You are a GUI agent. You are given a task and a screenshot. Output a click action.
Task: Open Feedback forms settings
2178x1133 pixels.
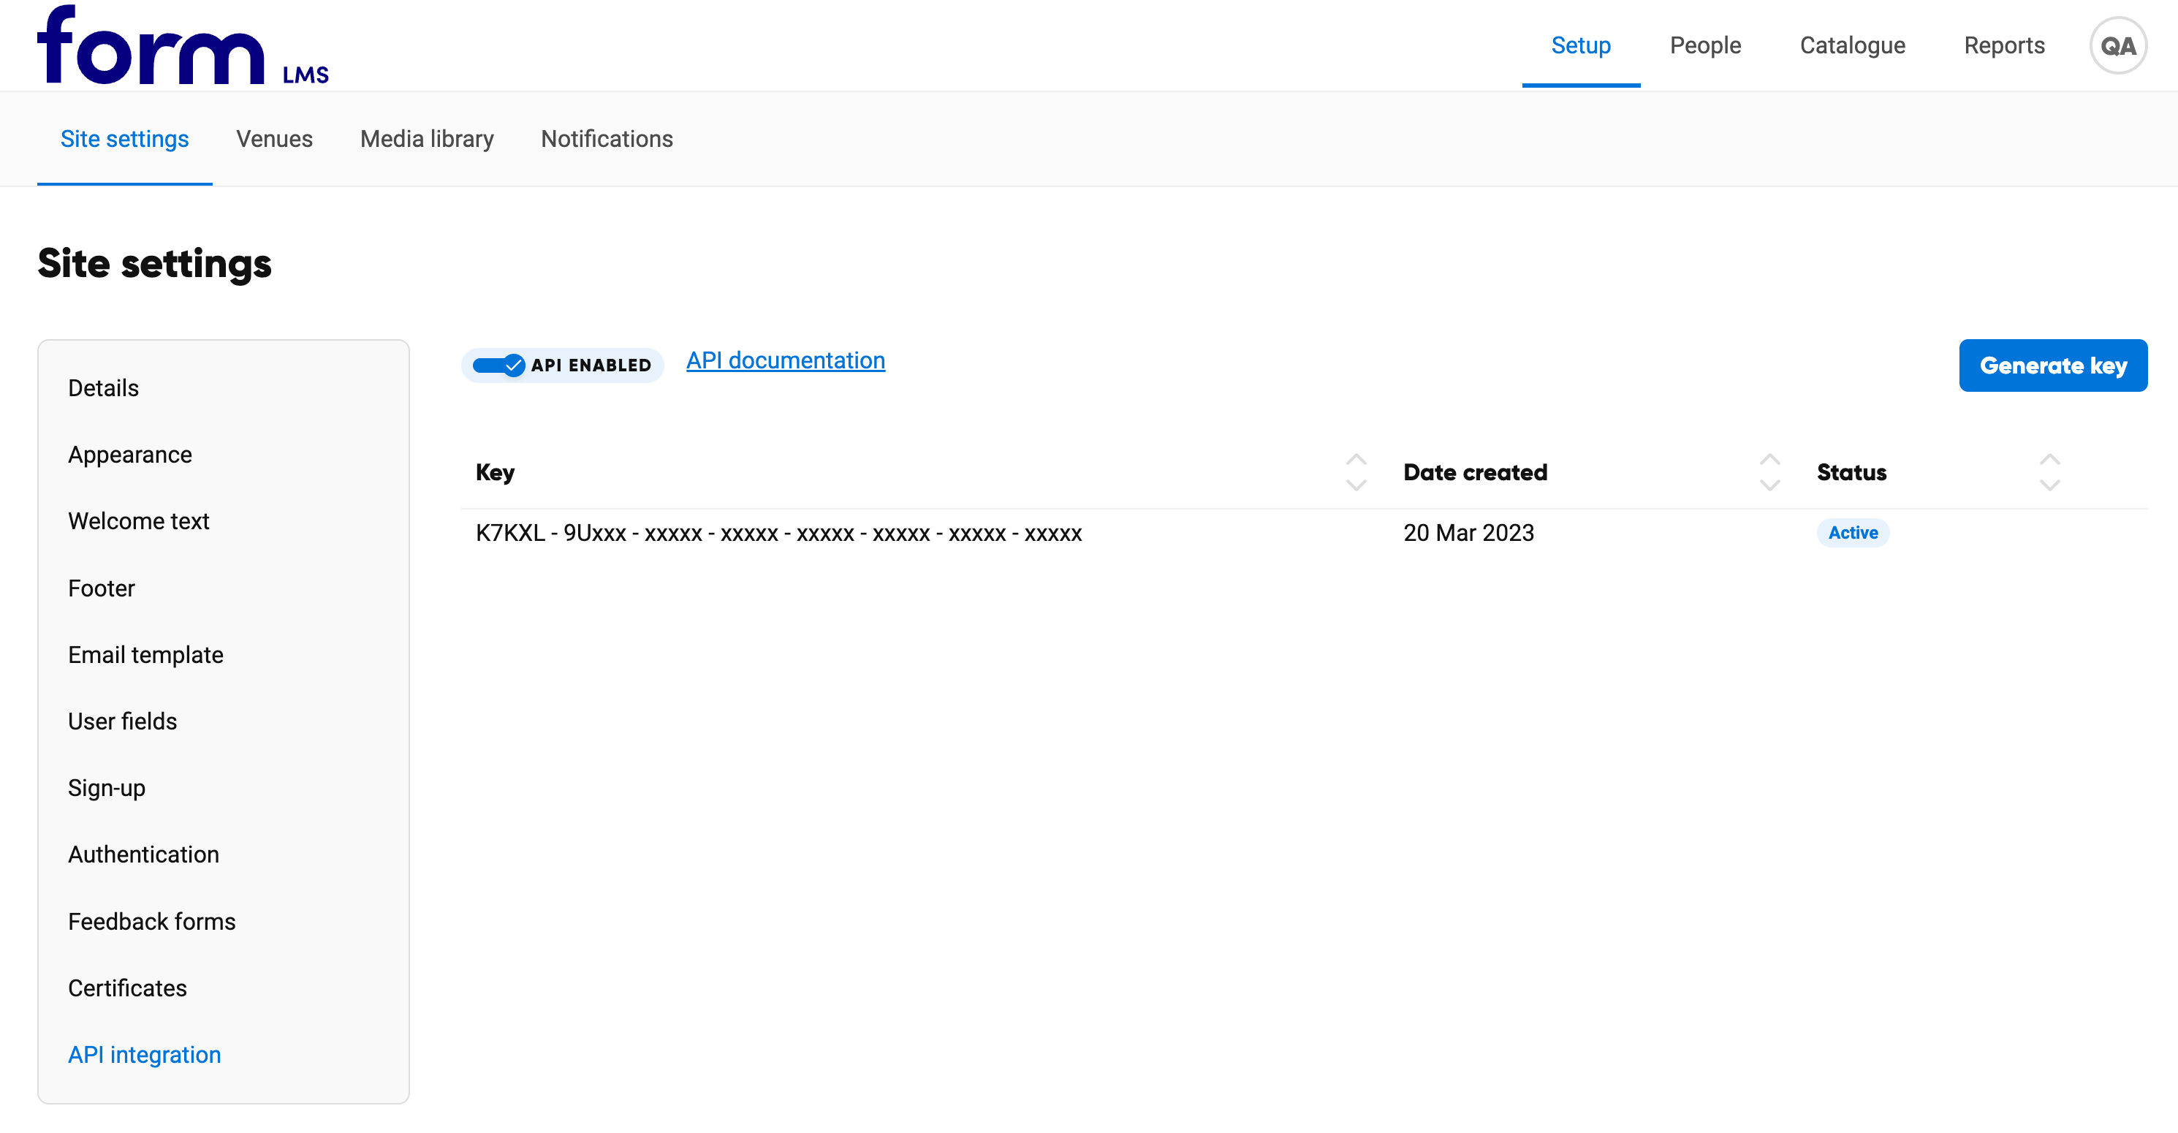(x=152, y=922)
